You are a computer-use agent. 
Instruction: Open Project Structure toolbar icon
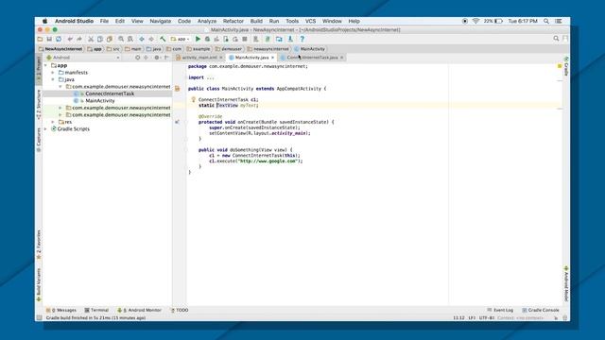click(279, 39)
